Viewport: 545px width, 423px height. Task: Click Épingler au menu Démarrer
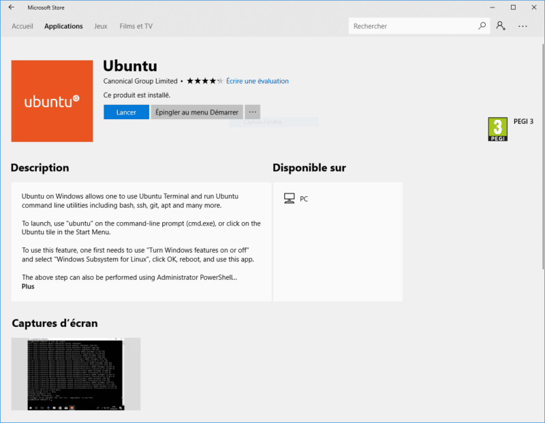(196, 112)
